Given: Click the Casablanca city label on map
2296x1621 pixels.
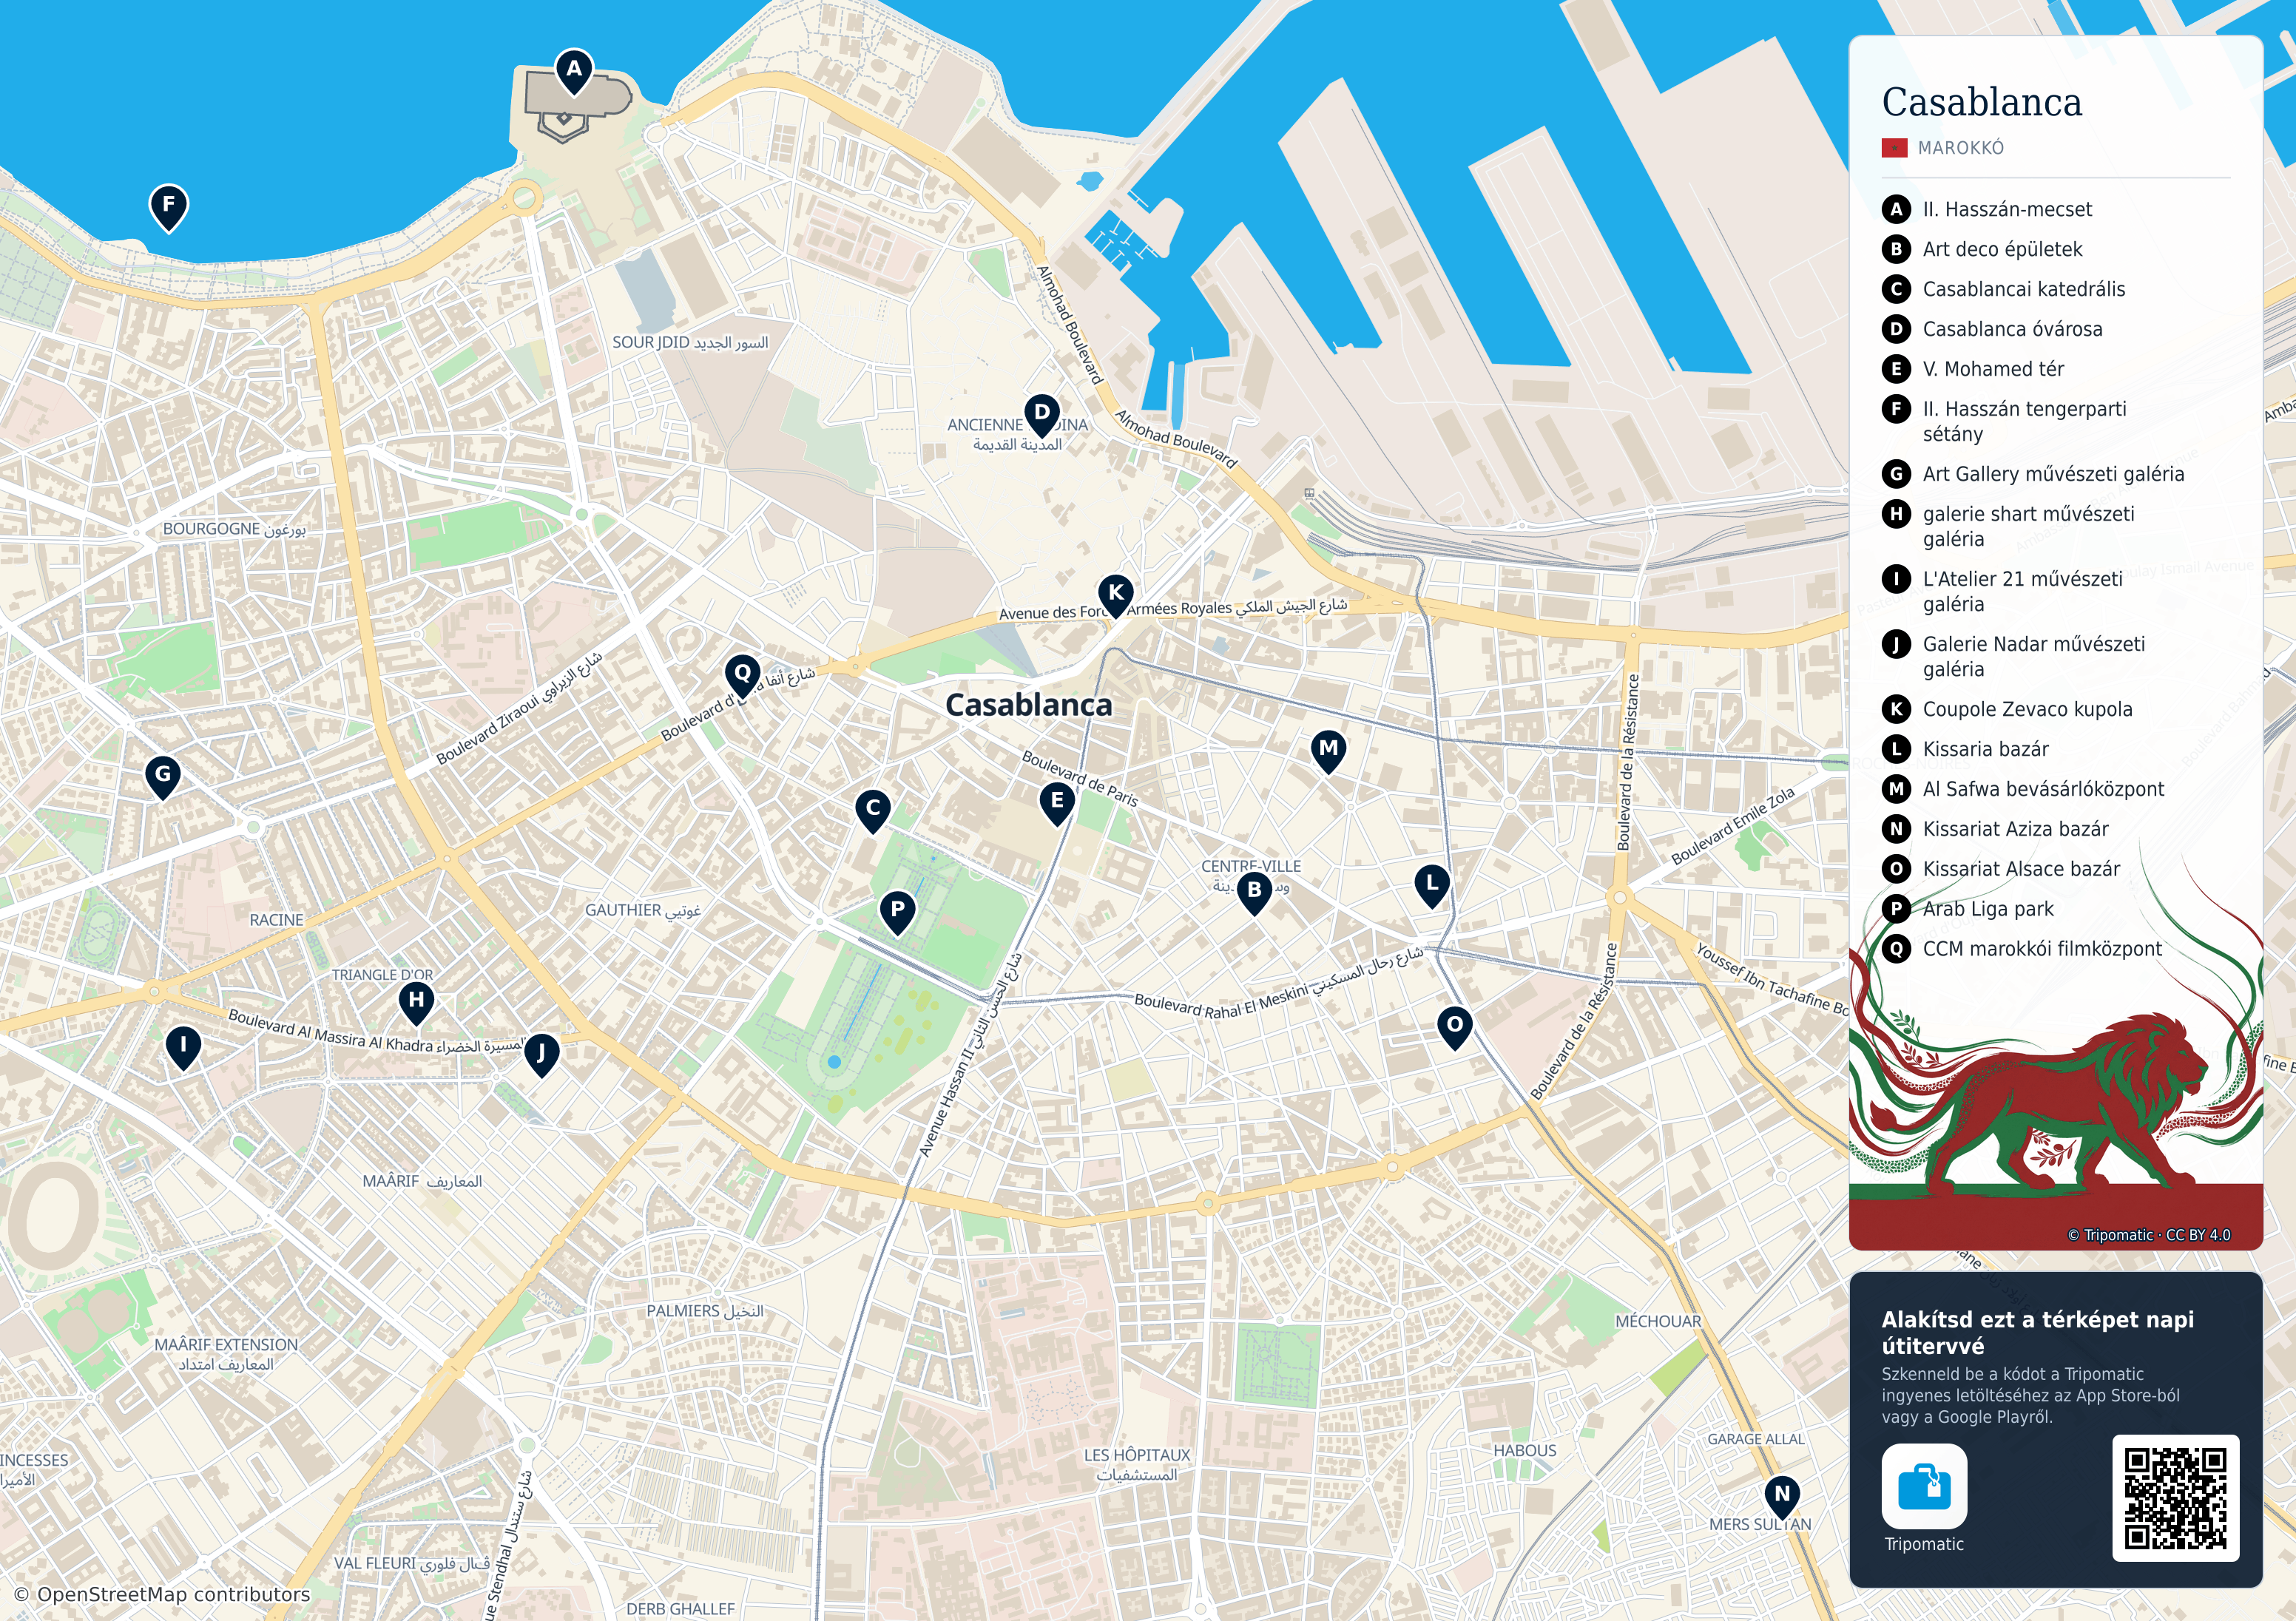Looking at the screenshot, I should (x=1029, y=705).
